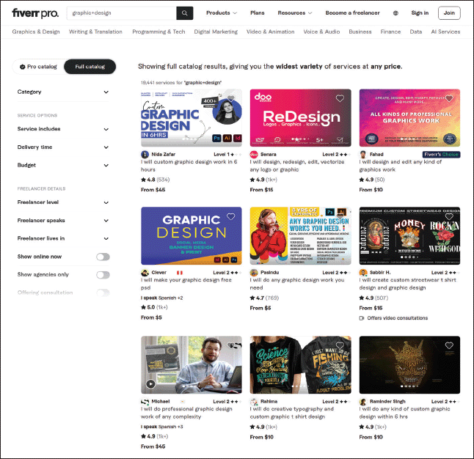Image resolution: width=474 pixels, height=459 pixels.
Task: Open Video & Animation category
Action: (271, 32)
